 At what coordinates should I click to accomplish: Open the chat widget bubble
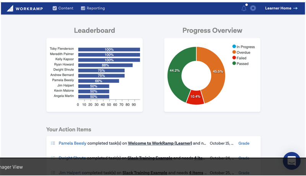click(291, 161)
